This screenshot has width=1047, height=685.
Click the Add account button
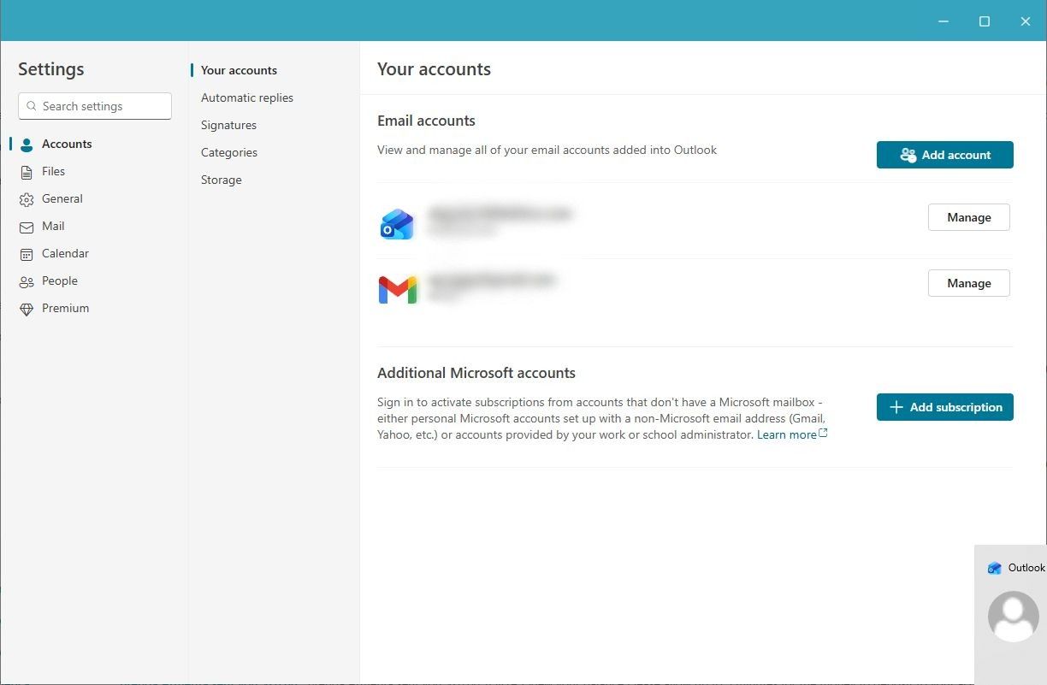coord(944,155)
